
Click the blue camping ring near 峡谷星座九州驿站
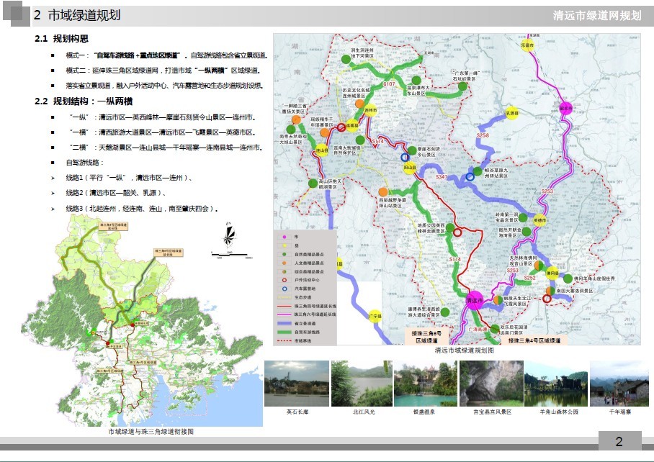470,176
